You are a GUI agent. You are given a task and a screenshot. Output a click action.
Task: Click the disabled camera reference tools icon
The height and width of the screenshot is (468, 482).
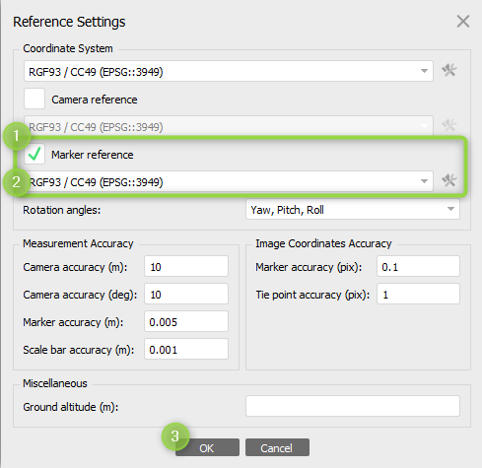coord(448,125)
